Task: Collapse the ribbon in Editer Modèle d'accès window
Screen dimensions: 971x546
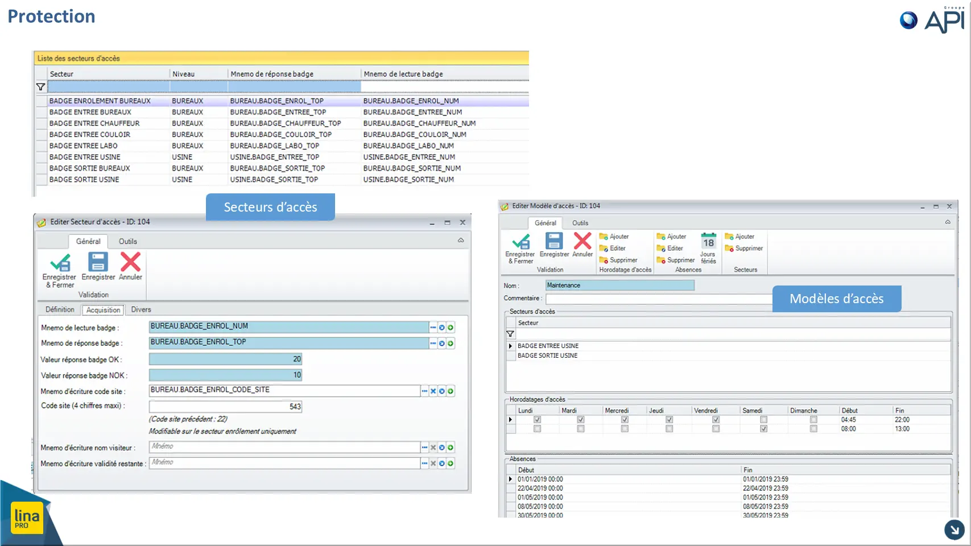Action: [948, 222]
